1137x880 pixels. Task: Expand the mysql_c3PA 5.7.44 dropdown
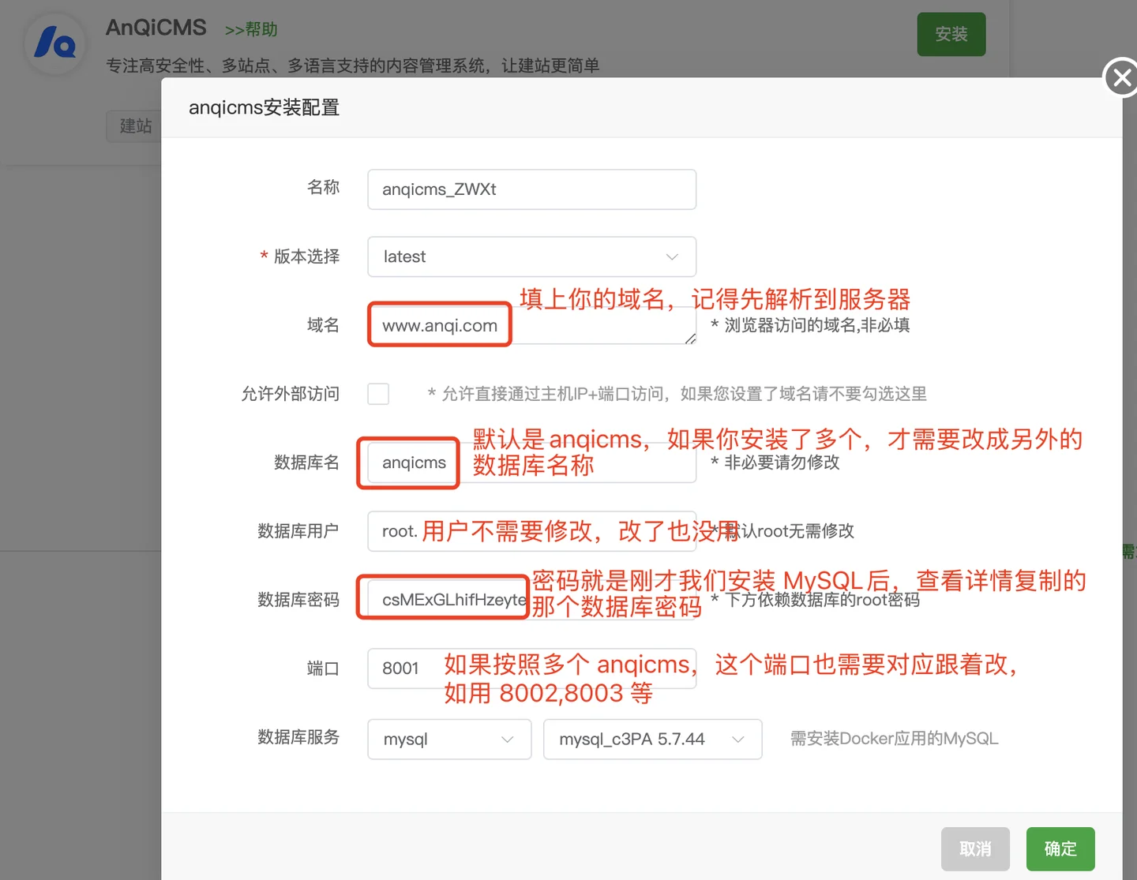point(652,740)
